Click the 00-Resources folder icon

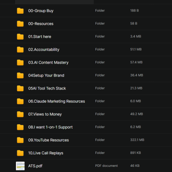pyautogui.click(x=20, y=24)
